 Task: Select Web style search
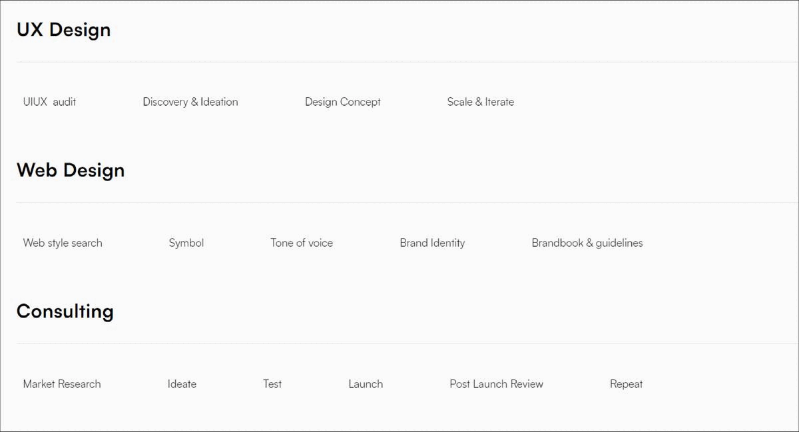pyautogui.click(x=63, y=243)
